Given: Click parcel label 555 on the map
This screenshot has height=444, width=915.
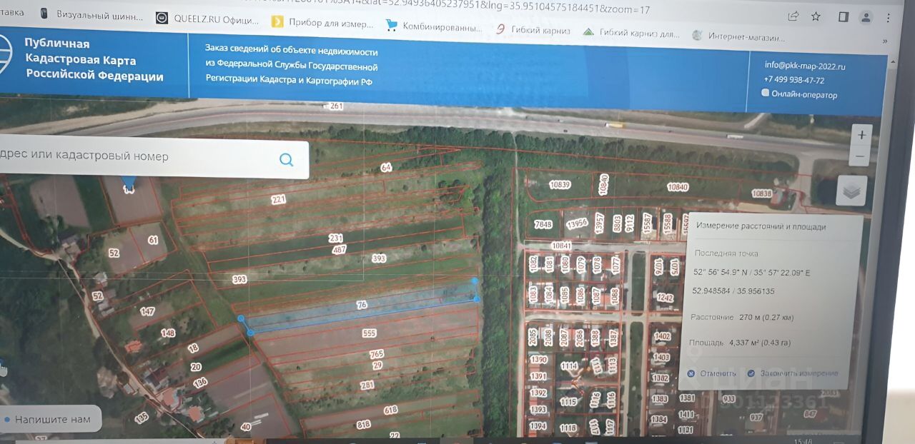Looking at the screenshot, I should pos(369,333).
